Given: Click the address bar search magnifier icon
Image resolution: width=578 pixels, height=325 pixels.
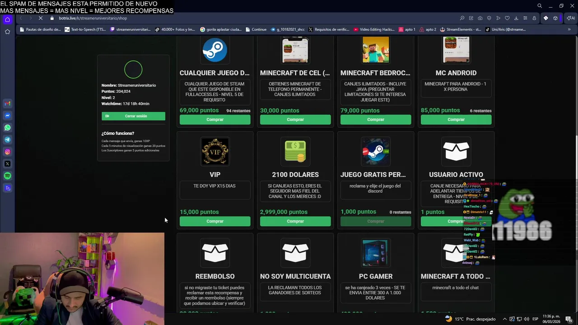Looking at the screenshot, I should coord(462,18).
